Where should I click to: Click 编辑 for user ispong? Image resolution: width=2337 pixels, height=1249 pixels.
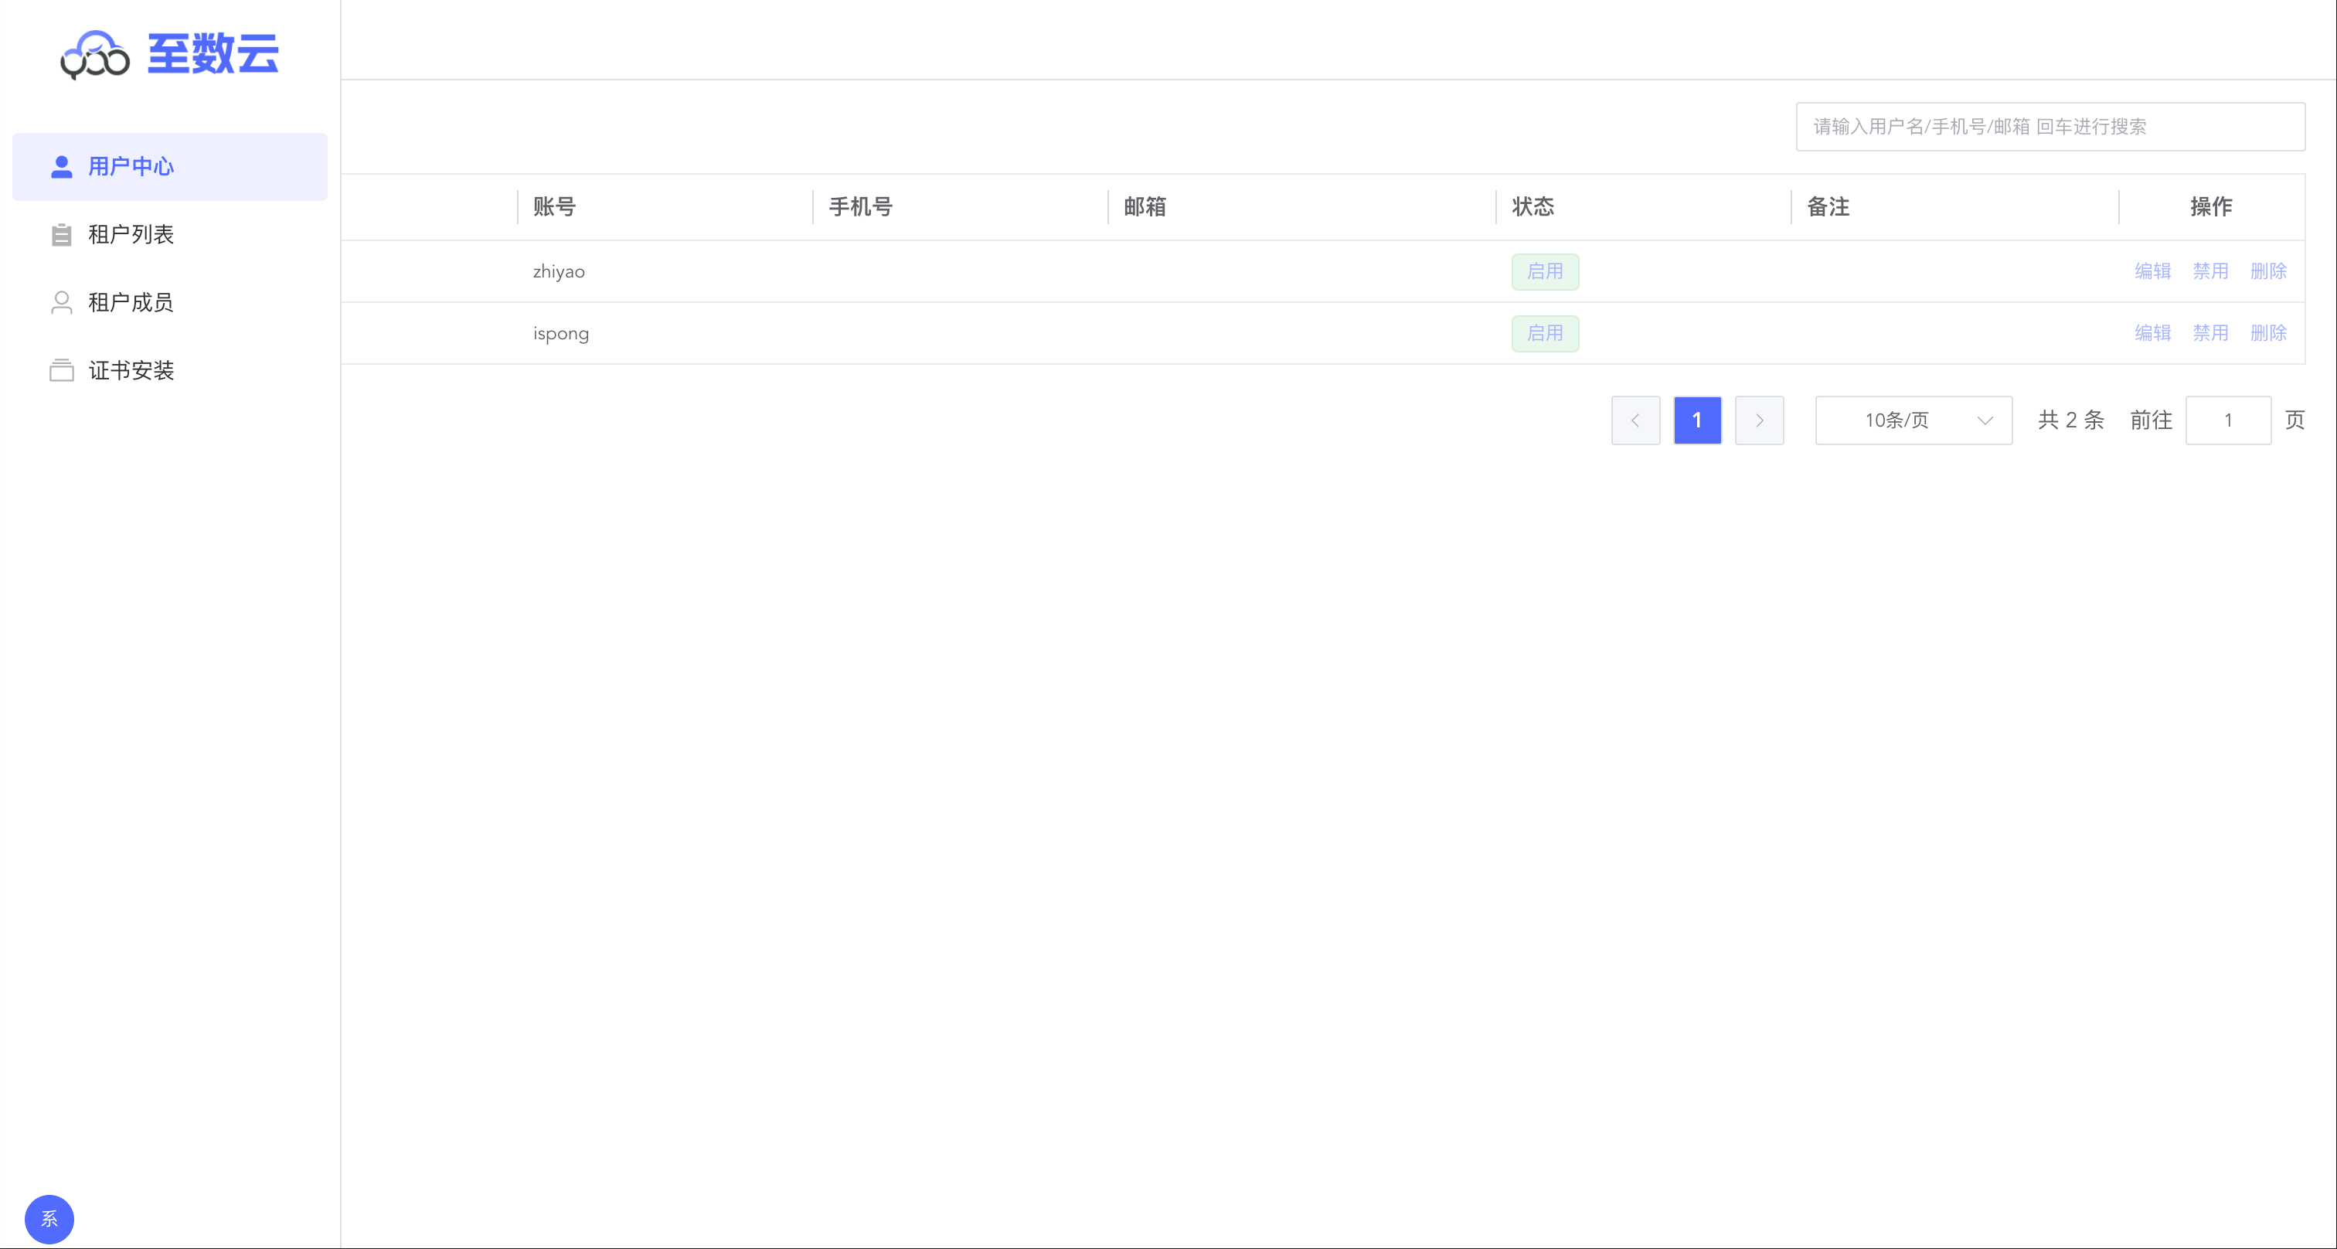[x=2152, y=333]
